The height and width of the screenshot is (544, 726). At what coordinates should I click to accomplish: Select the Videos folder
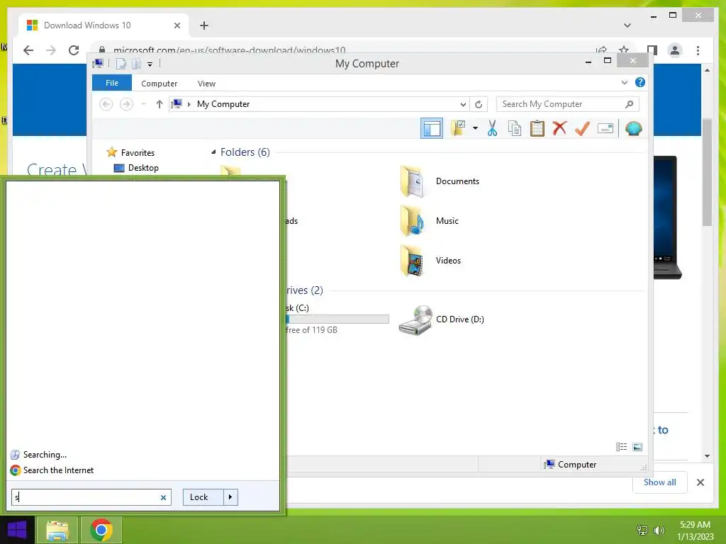(x=431, y=261)
